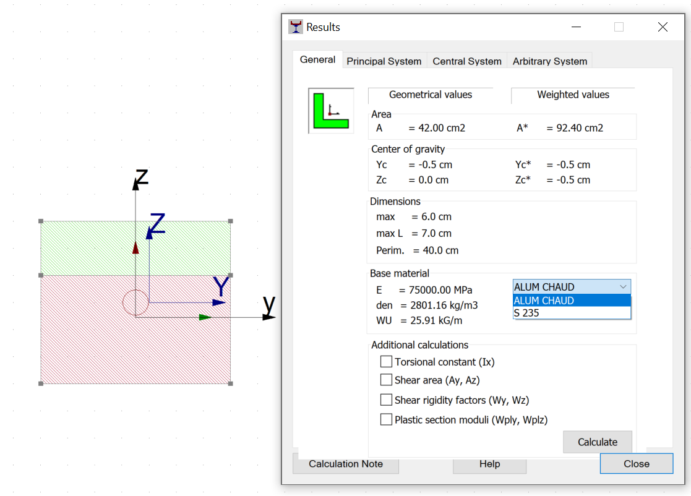Click the dark red arrow on z axis

click(x=135, y=248)
